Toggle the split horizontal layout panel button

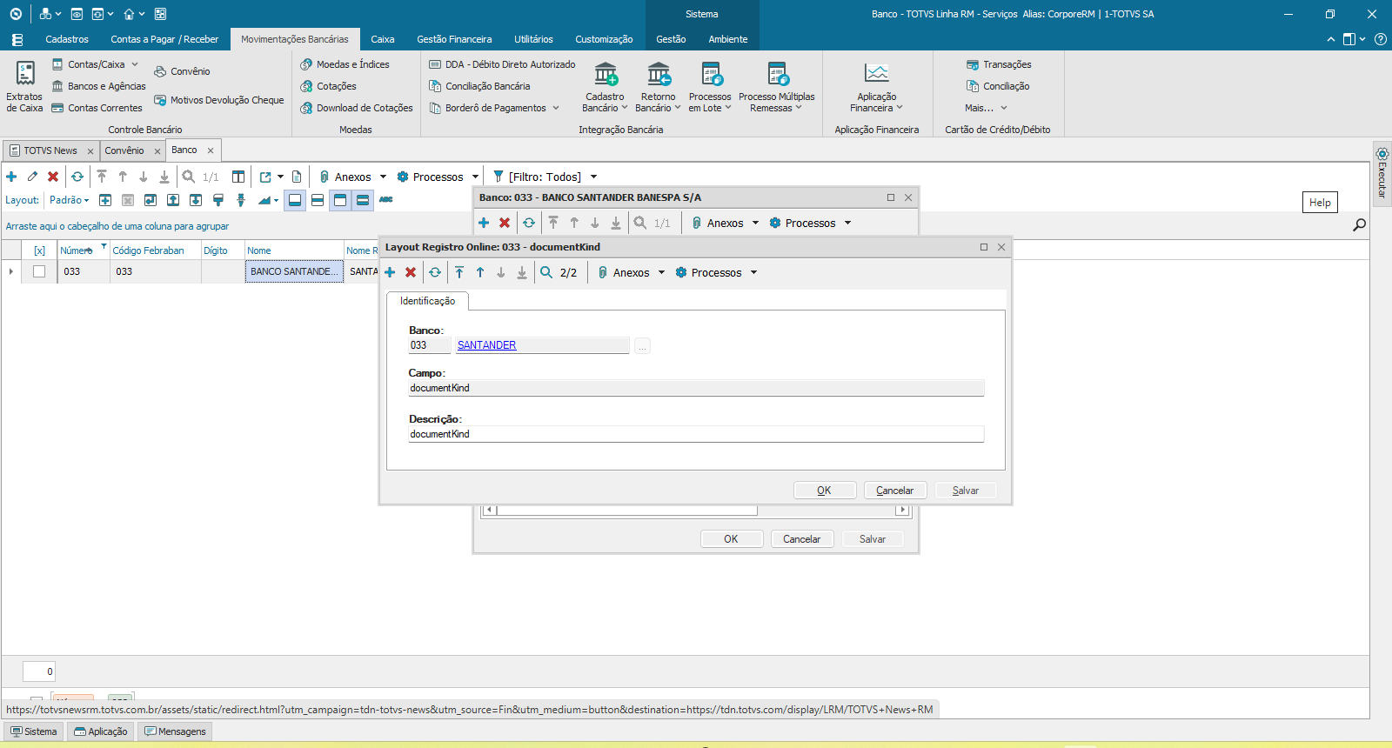(x=318, y=200)
